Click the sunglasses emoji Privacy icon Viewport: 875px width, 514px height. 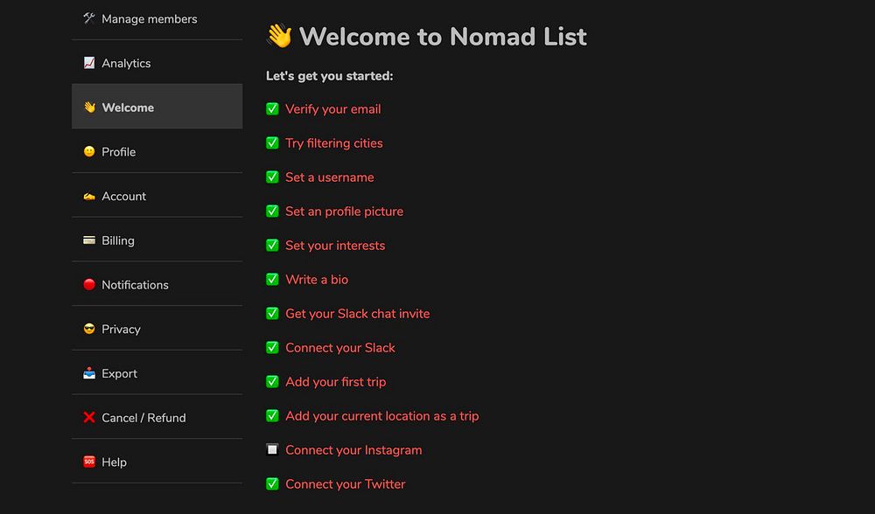pyautogui.click(x=88, y=329)
